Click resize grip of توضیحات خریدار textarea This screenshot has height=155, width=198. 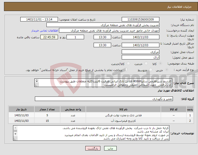[x=15, y=139]
